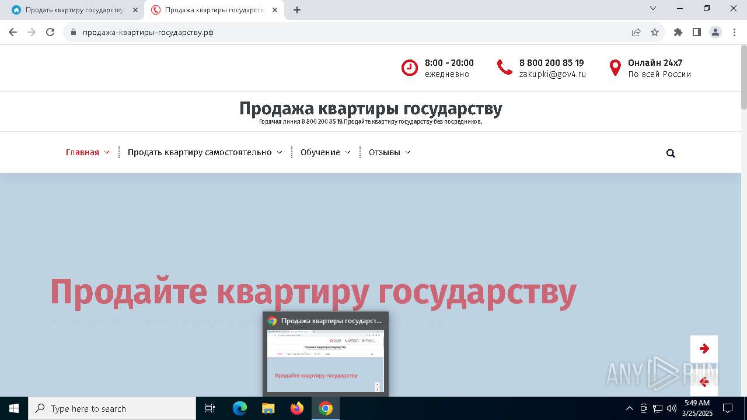Launch Firefox from taskbar
Viewport: 747px width, 420px height.
(x=297, y=408)
